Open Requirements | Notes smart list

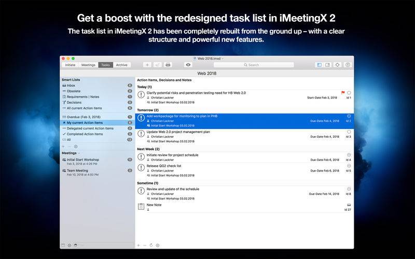pyautogui.click(x=98, y=97)
